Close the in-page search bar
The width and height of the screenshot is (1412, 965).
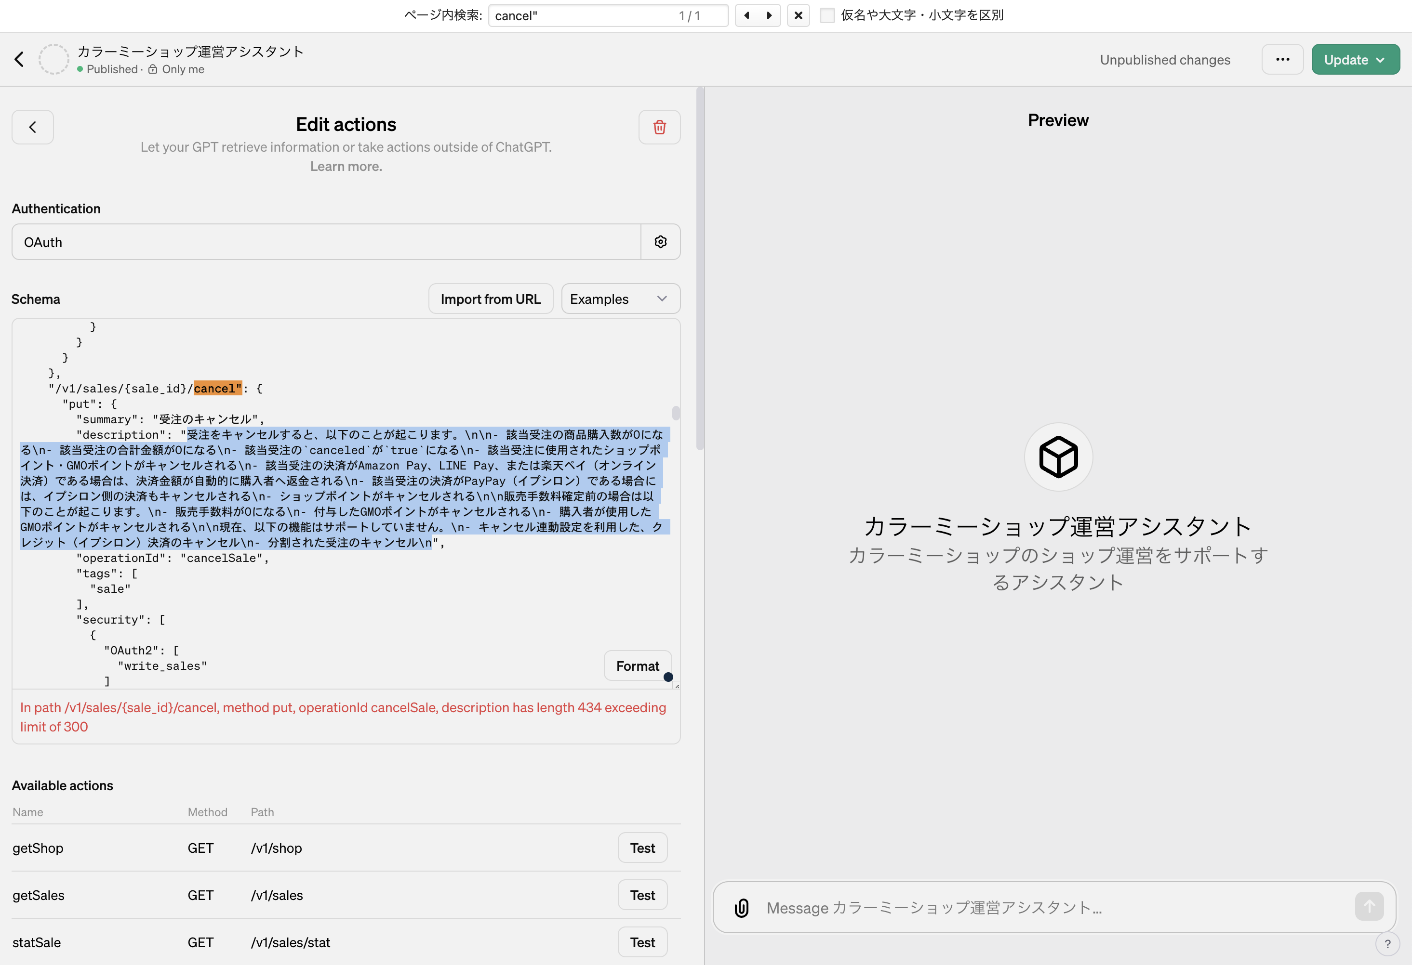click(799, 15)
